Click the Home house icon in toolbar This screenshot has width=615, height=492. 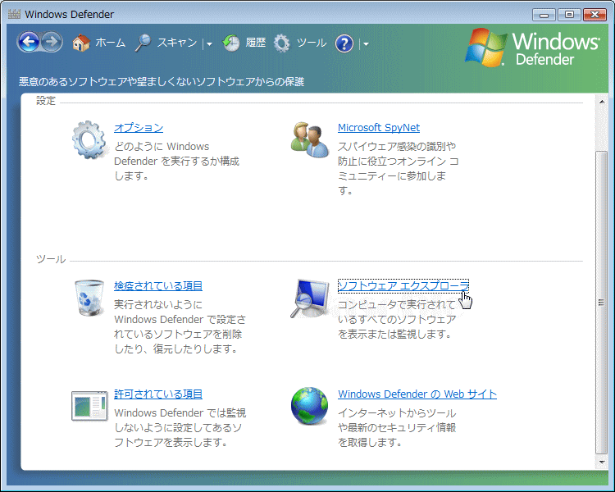click(80, 43)
